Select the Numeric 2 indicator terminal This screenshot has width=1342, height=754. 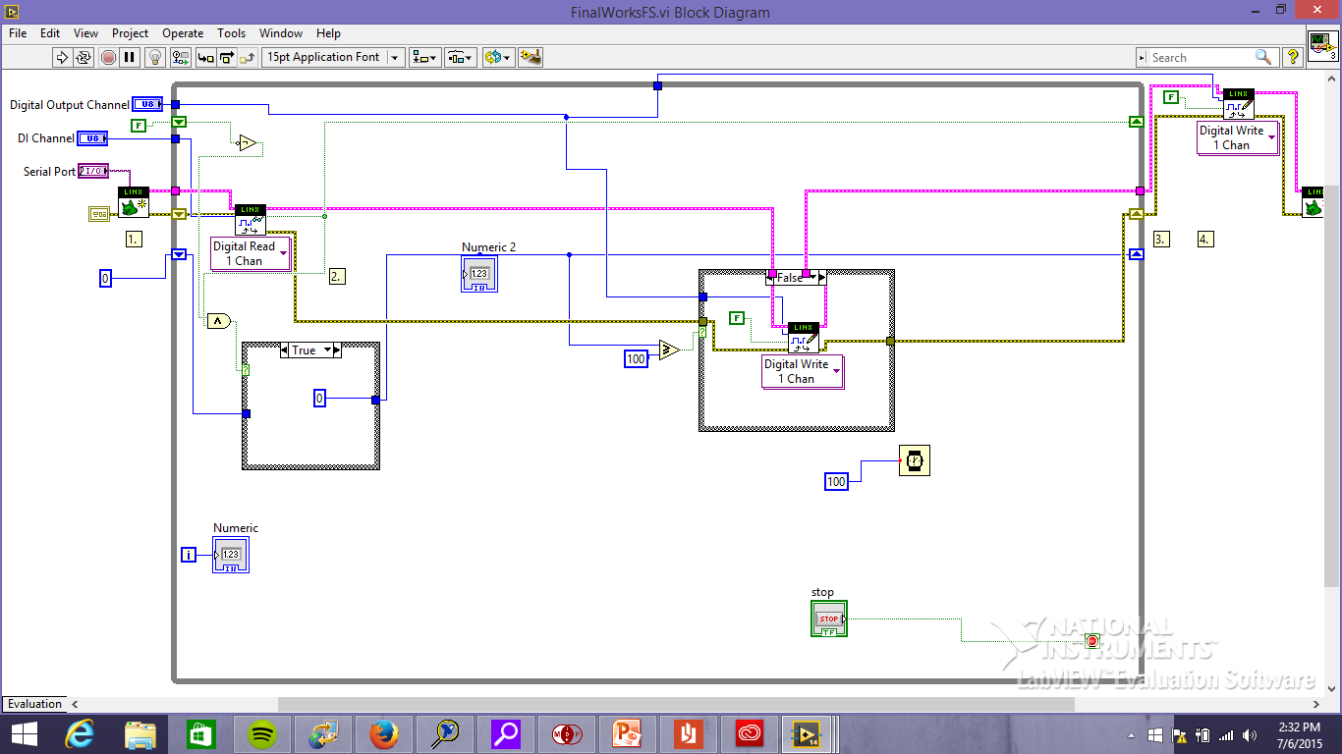(x=479, y=273)
